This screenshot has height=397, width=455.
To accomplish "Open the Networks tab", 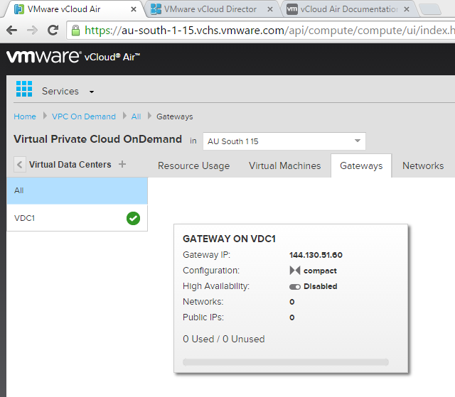I will (423, 165).
